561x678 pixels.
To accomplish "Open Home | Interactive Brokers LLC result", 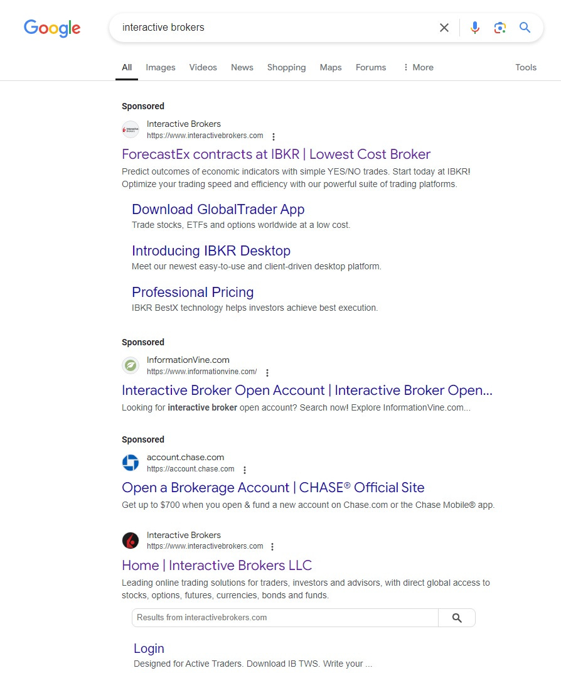I will pyautogui.click(x=216, y=566).
